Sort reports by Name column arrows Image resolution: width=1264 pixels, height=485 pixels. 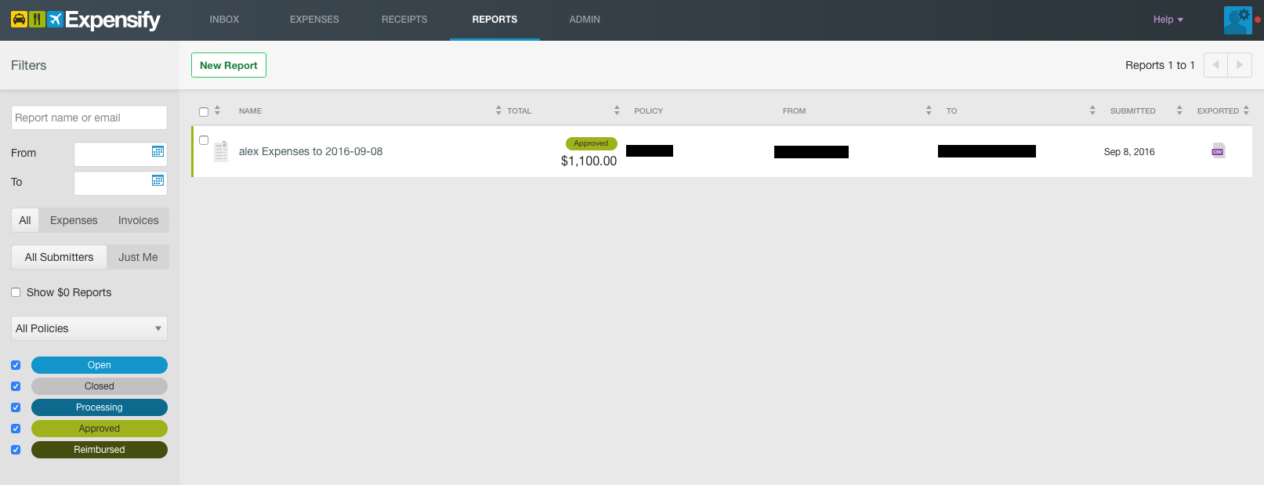[498, 110]
